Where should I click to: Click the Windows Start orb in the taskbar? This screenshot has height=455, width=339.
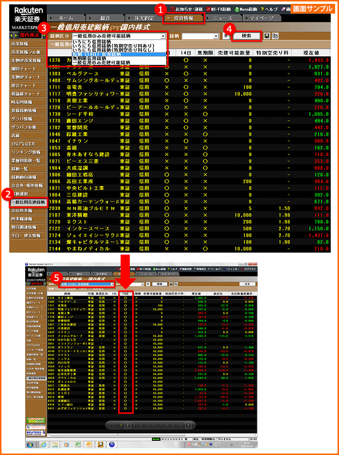pyautogui.click(x=31, y=444)
